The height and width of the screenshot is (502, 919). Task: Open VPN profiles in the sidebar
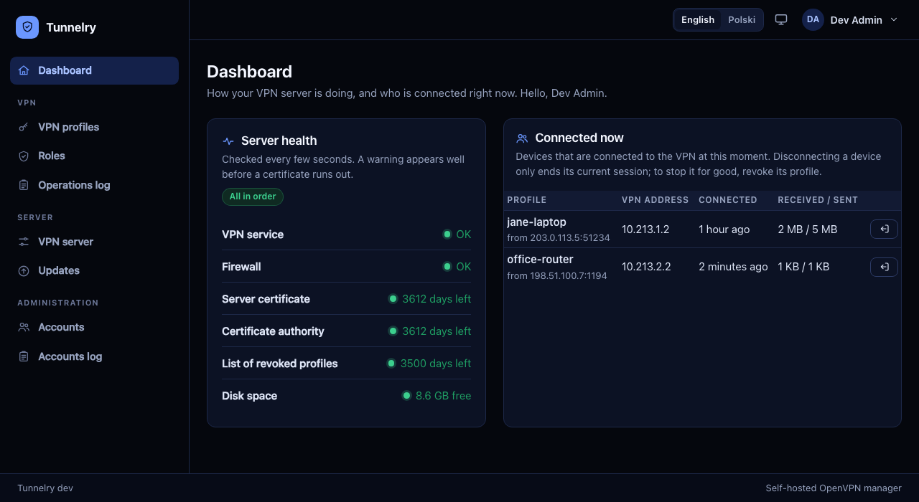[x=94, y=127]
